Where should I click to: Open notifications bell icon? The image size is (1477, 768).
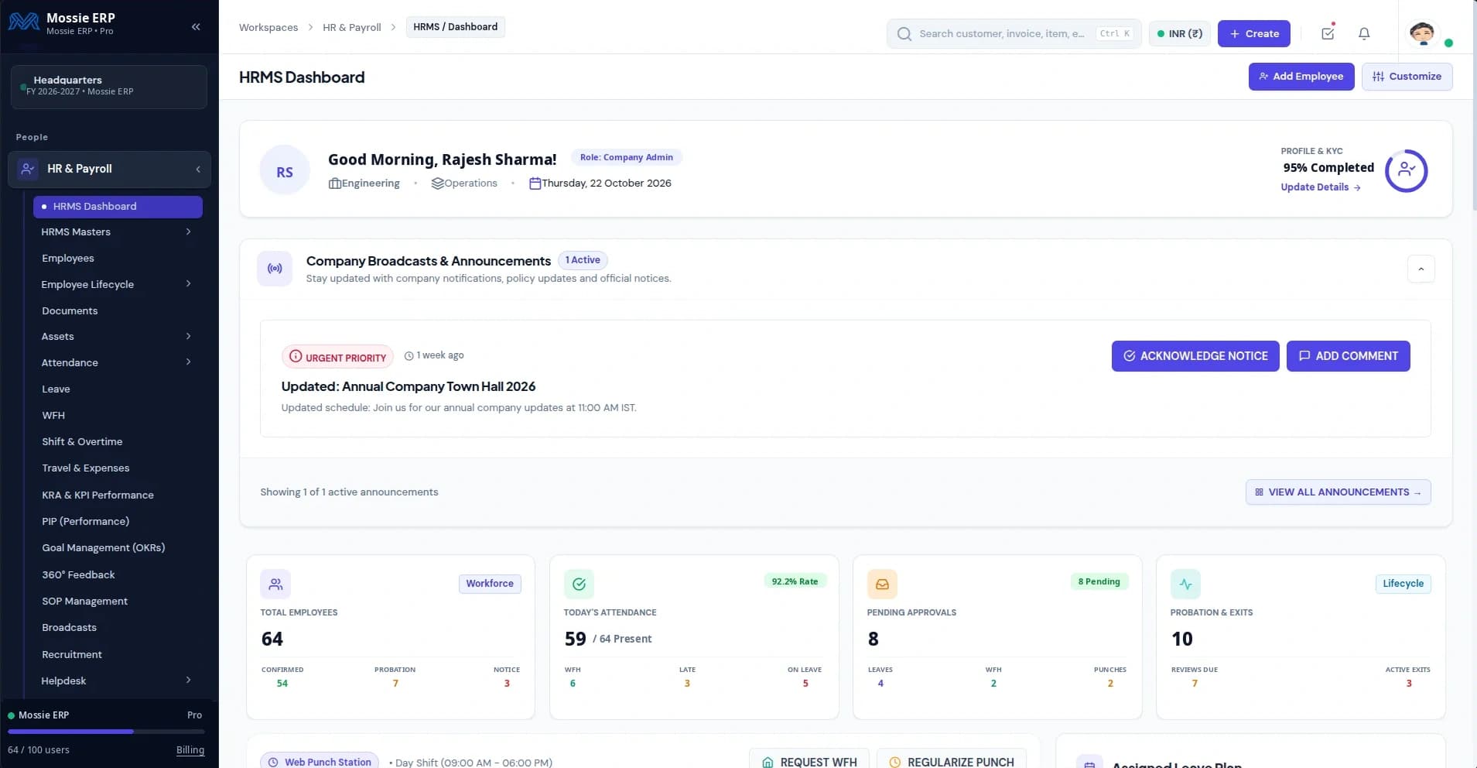(x=1364, y=33)
